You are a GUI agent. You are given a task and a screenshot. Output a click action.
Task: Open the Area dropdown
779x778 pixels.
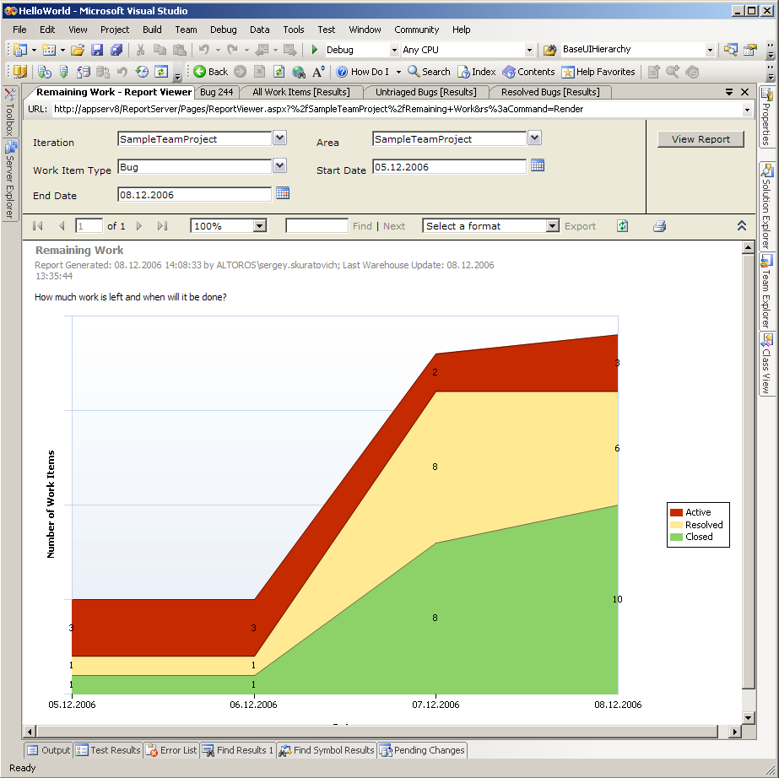click(x=534, y=138)
